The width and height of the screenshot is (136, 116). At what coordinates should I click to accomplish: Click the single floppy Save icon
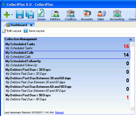pos(20,14)
